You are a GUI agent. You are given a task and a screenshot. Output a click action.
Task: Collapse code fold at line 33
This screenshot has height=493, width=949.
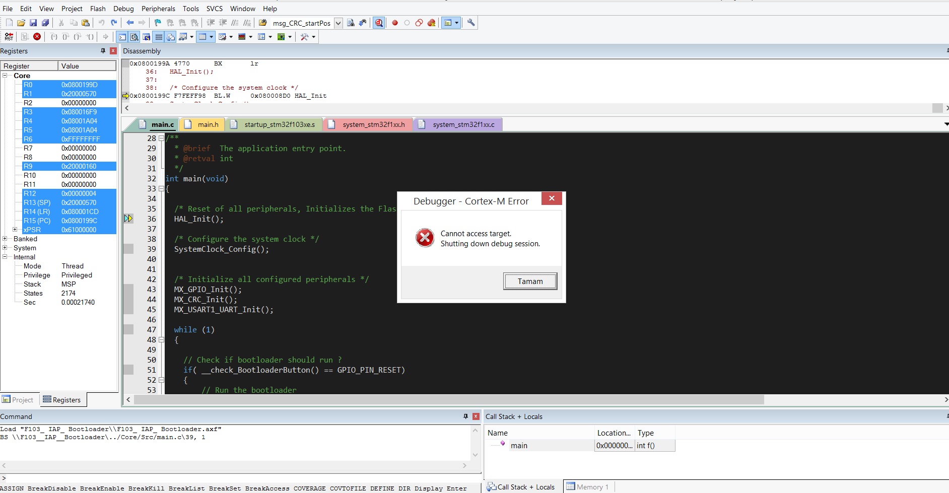click(161, 189)
